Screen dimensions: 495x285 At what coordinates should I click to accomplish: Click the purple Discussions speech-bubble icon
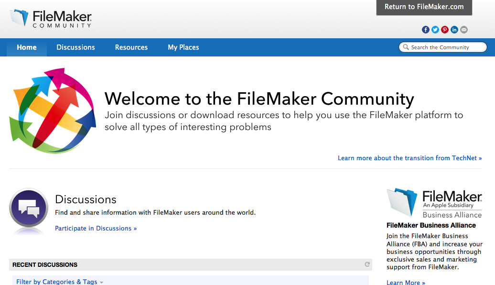pos(29,208)
